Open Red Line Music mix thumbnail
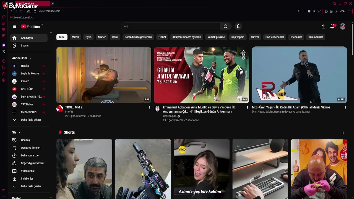The height and width of the screenshot is (199, 354). [299, 75]
